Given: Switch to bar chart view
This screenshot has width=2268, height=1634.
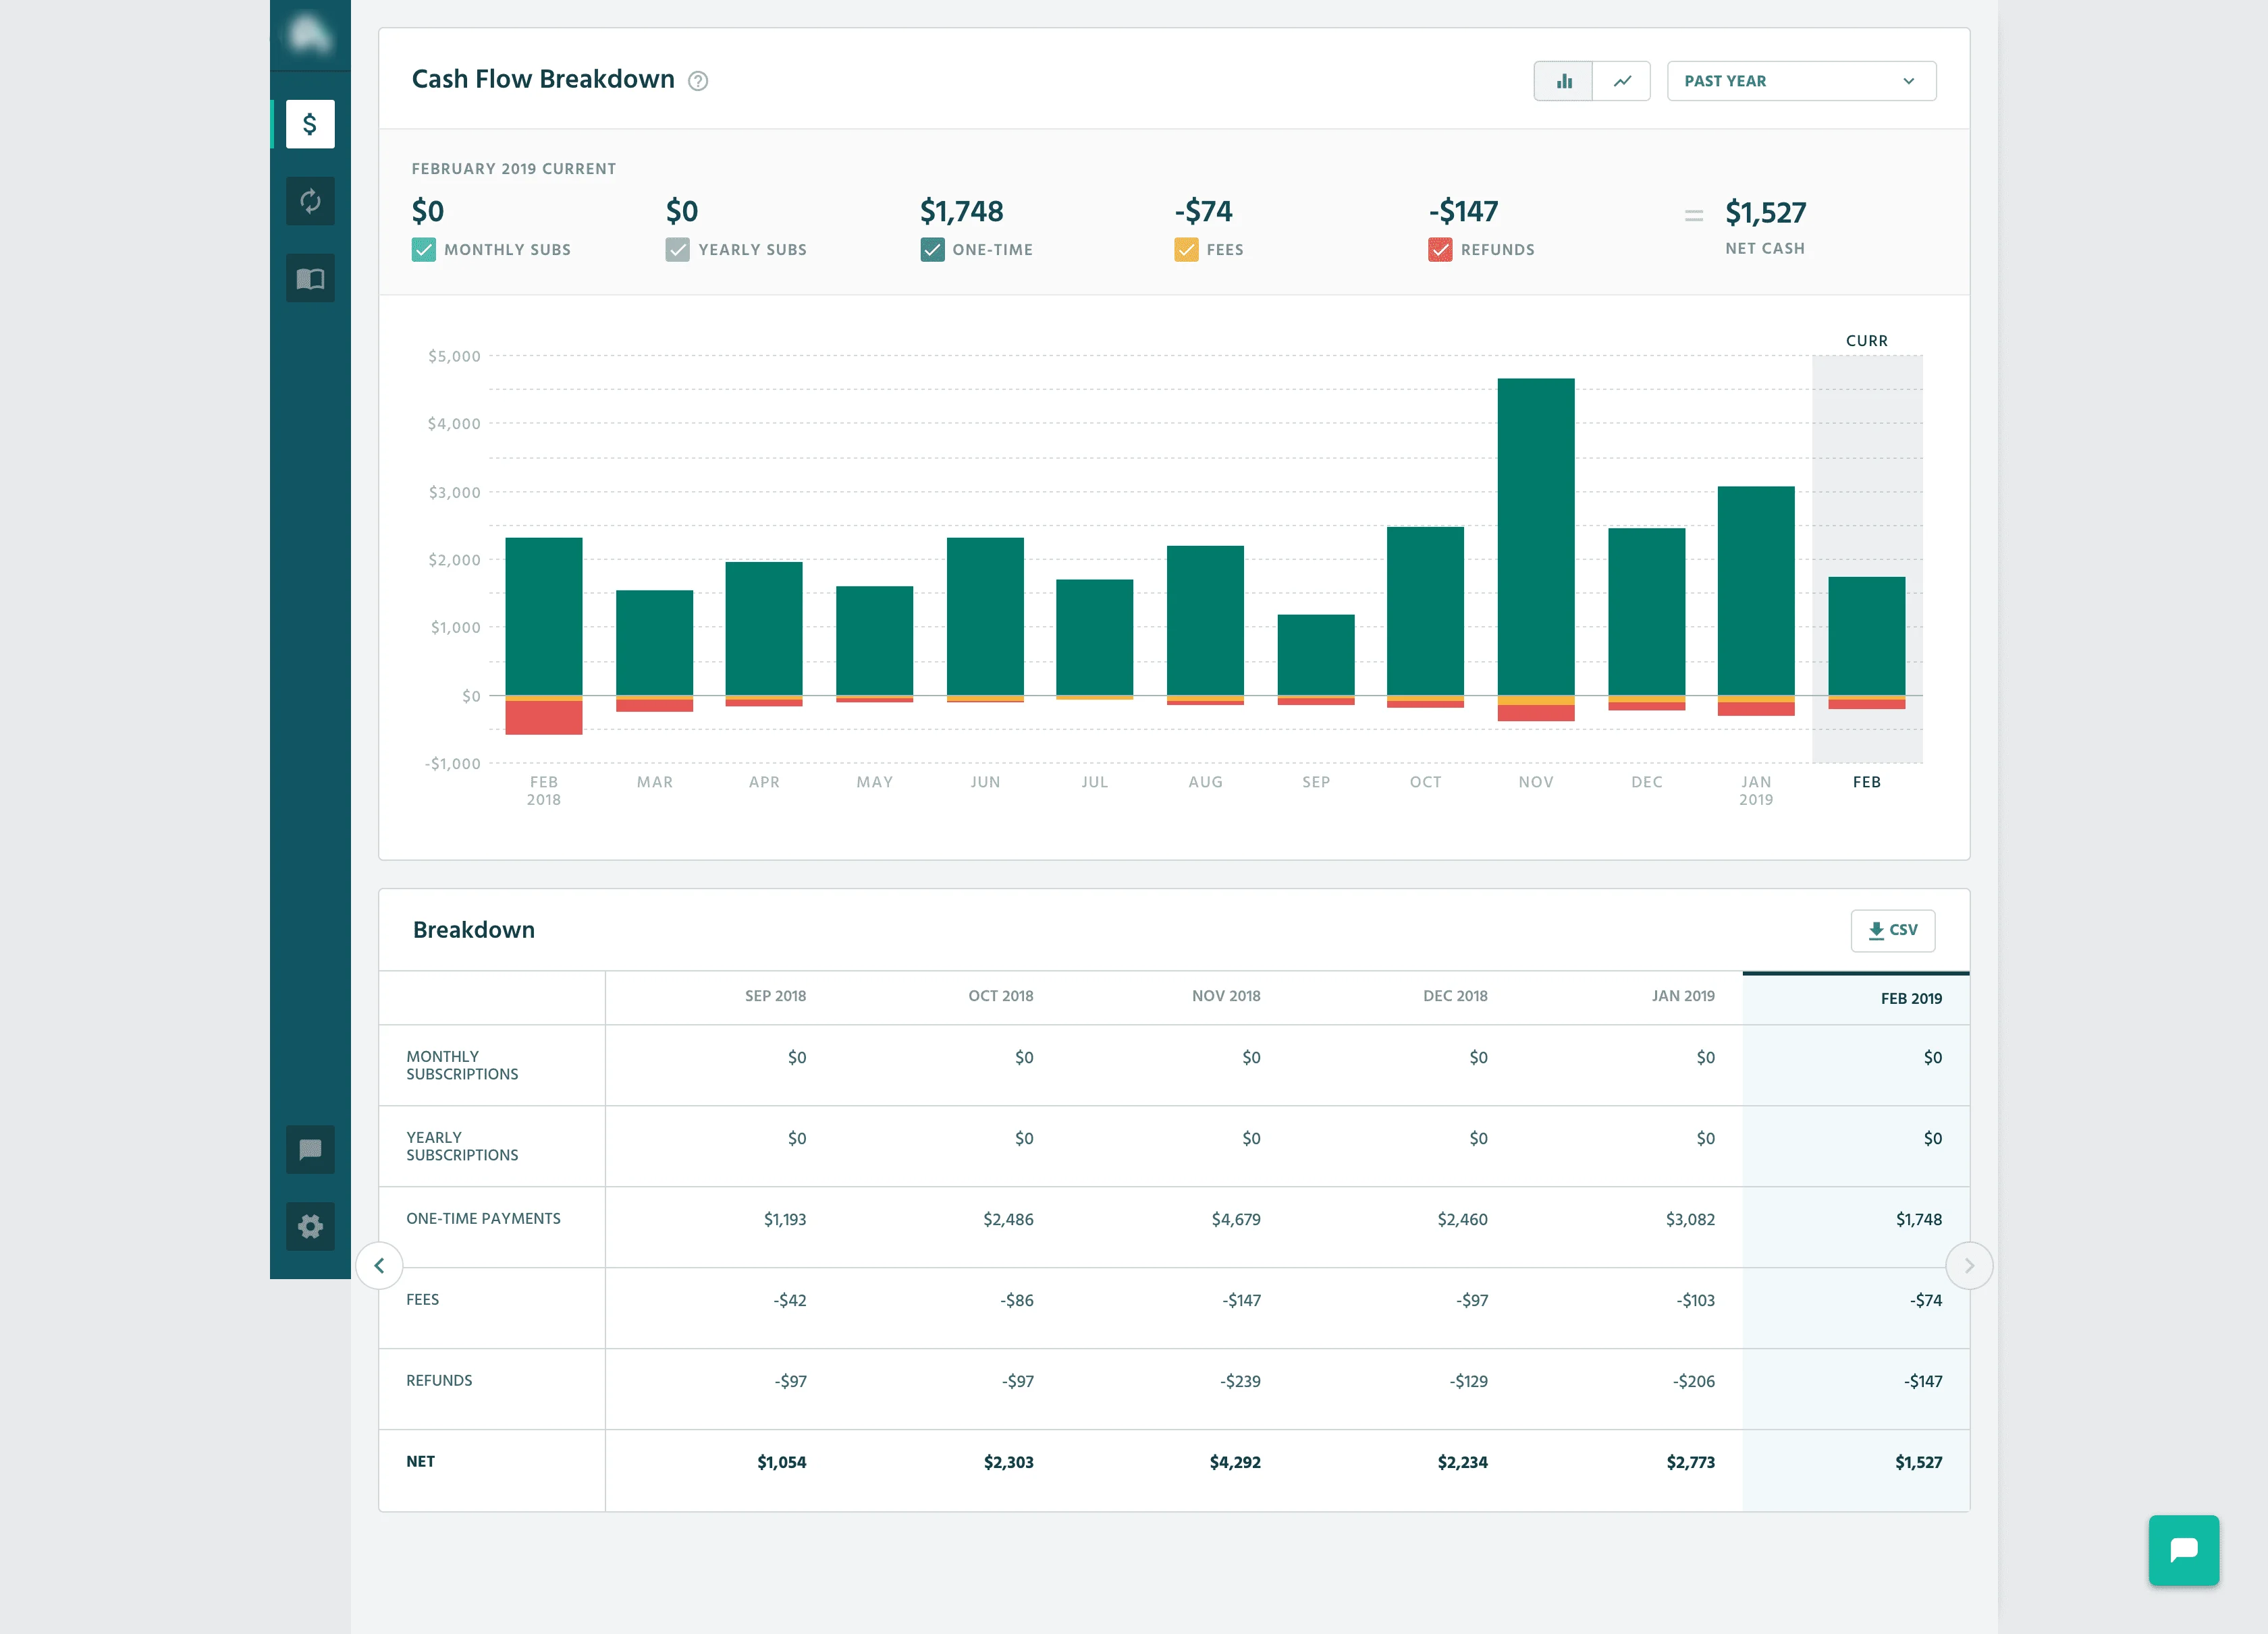Looking at the screenshot, I should (1563, 81).
